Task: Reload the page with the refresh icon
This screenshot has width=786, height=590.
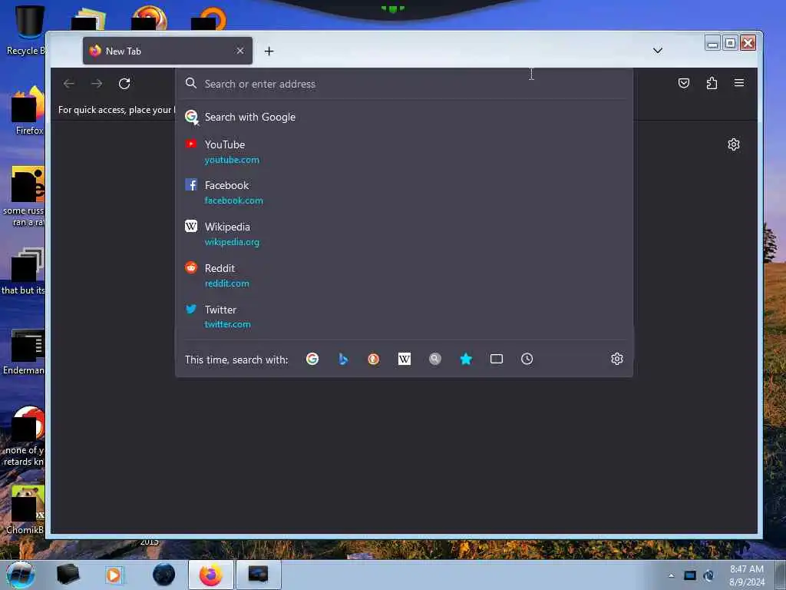Action: point(124,83)
